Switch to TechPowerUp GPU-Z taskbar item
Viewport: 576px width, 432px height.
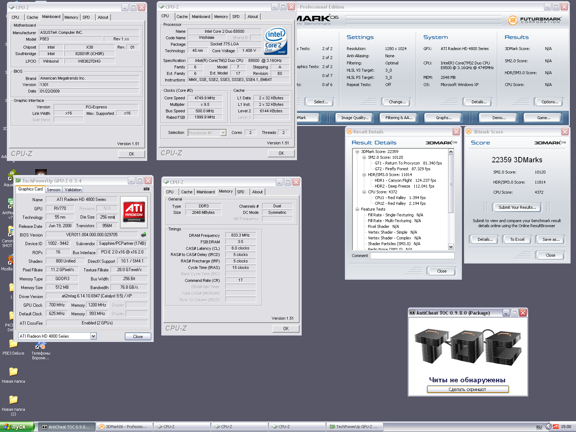[x=355, y=427]
